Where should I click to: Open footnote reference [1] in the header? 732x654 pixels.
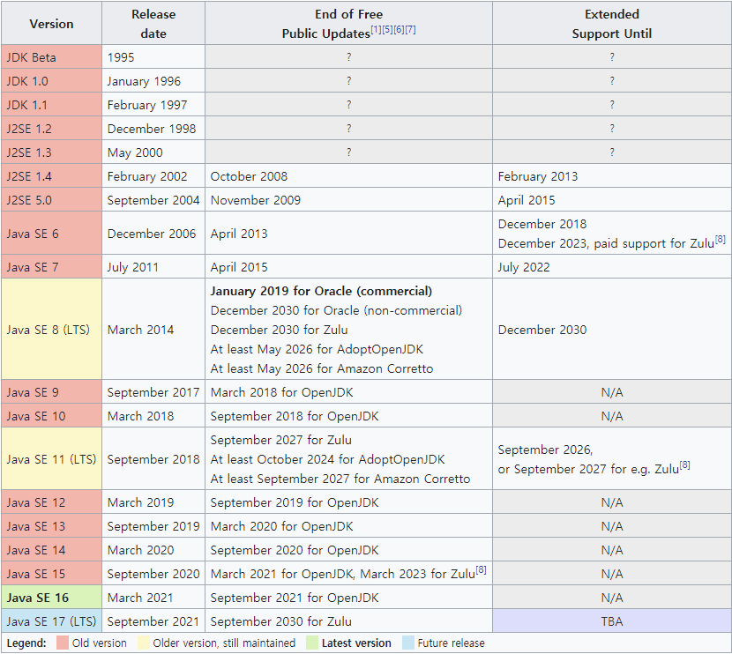click(376, 29)
